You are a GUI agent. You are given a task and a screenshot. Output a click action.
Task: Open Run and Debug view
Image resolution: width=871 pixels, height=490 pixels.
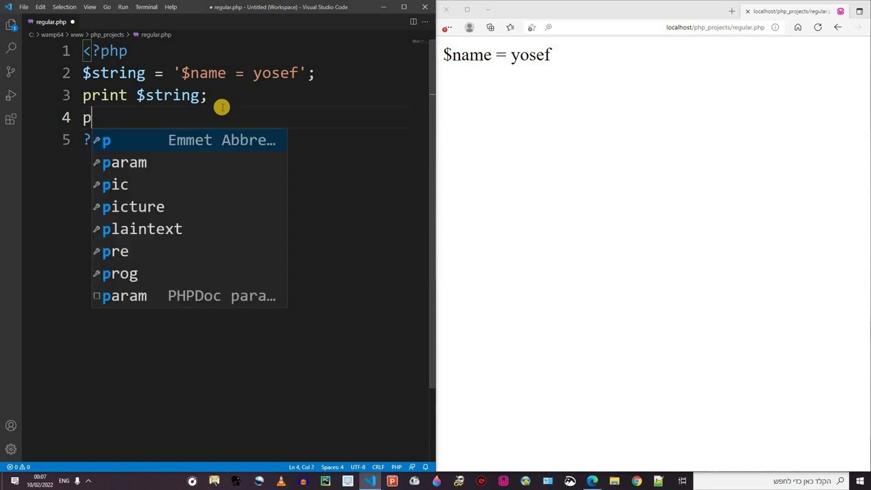coord(11,95)
